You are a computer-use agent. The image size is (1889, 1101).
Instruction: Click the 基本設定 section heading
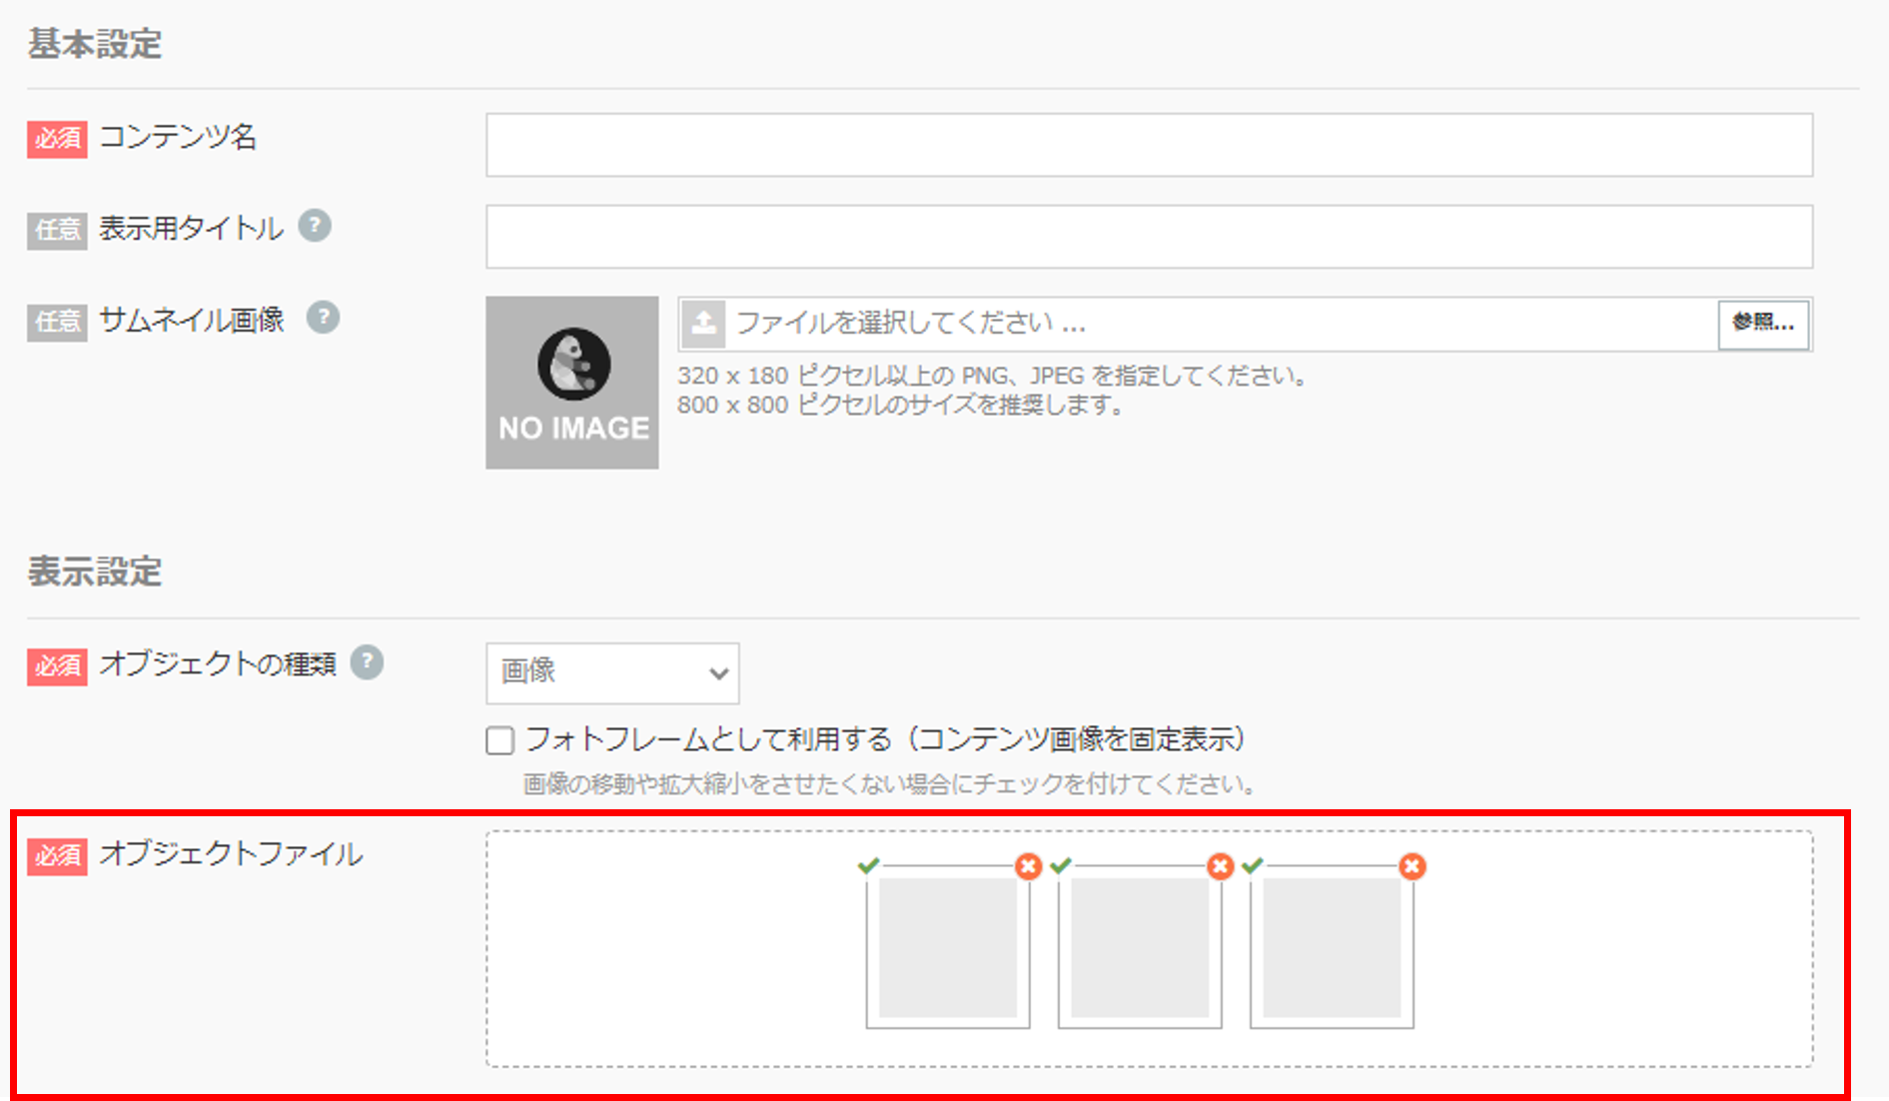point(95,44)
